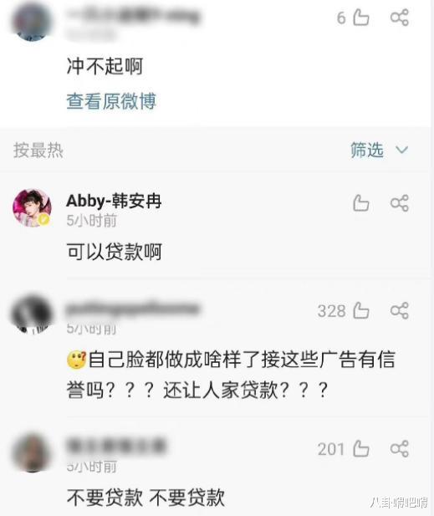Open the comment starting 自己脸都做成啥样了

231,375
